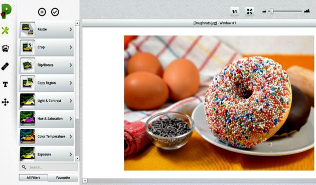Click the filter list scroll-down arrow

click(77, 158)
